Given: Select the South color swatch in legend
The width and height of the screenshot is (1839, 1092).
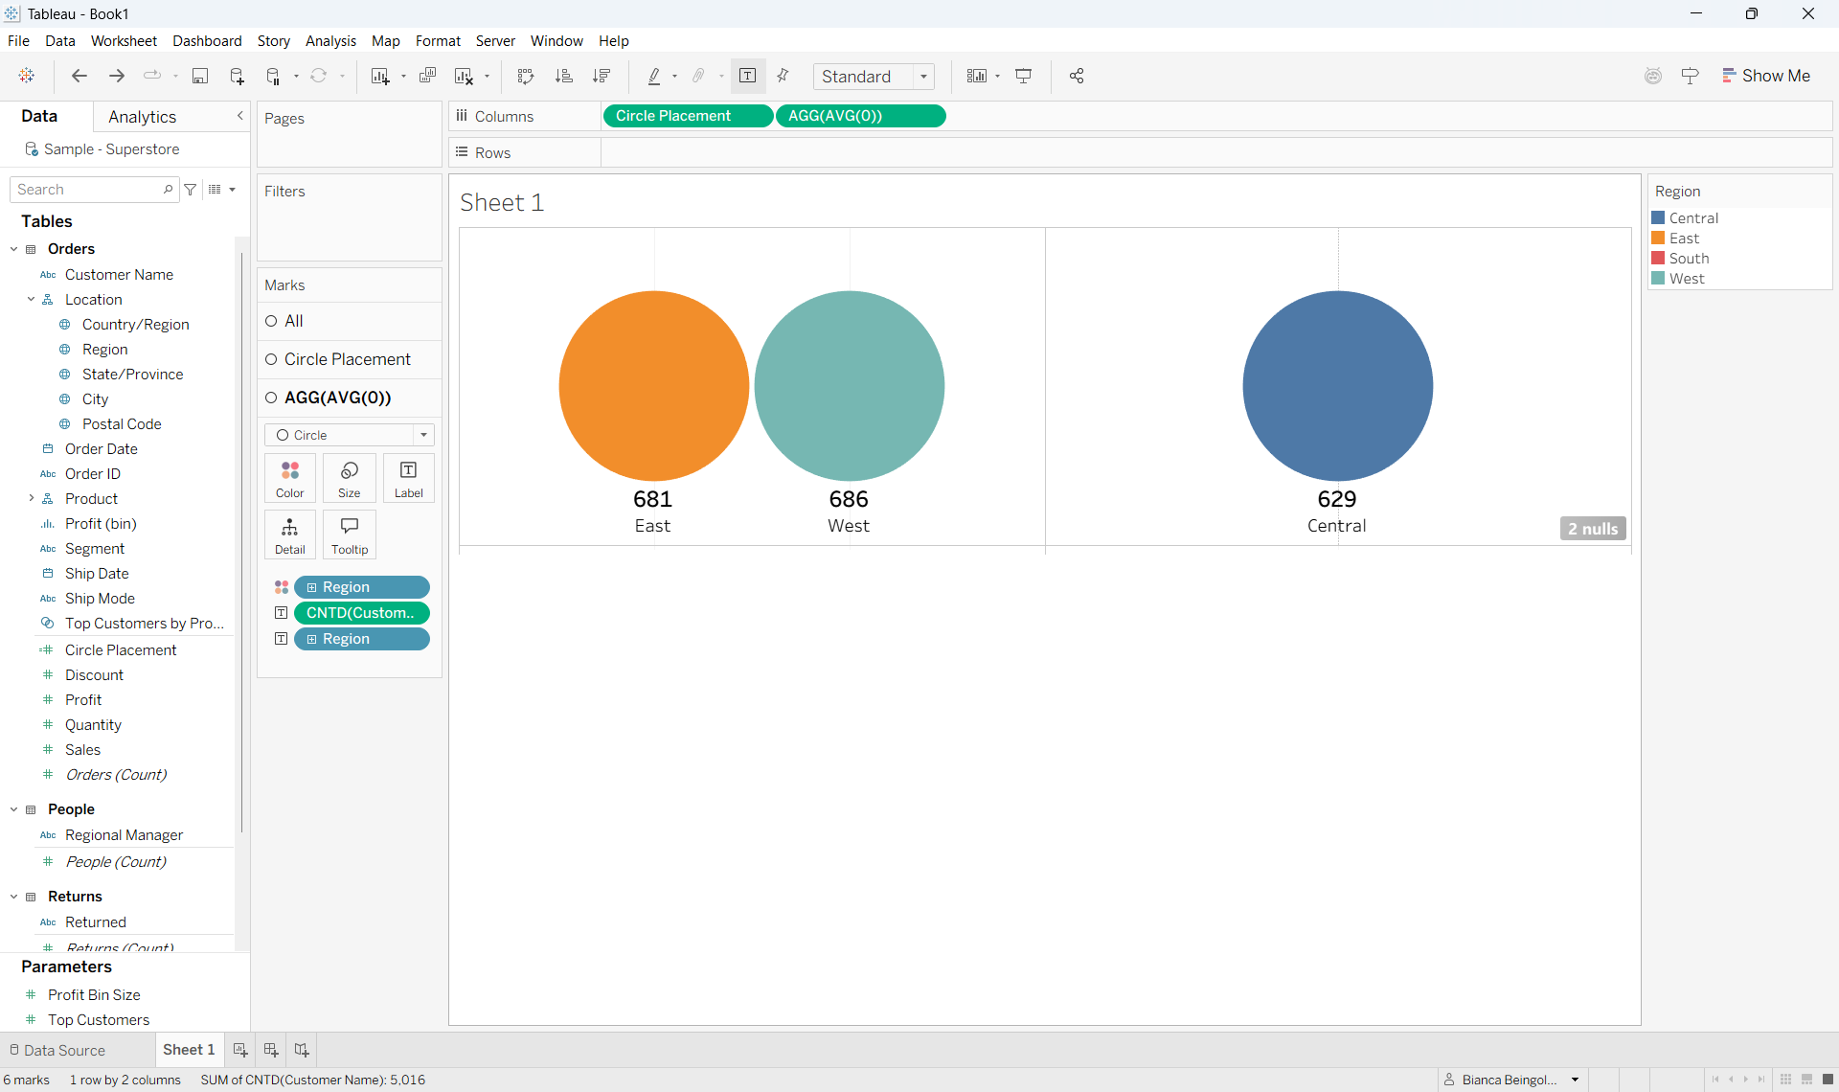Looking at the screenshot, I should 1658,259.
